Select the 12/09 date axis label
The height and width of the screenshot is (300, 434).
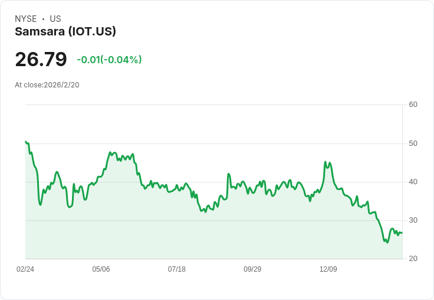point(328,269)
